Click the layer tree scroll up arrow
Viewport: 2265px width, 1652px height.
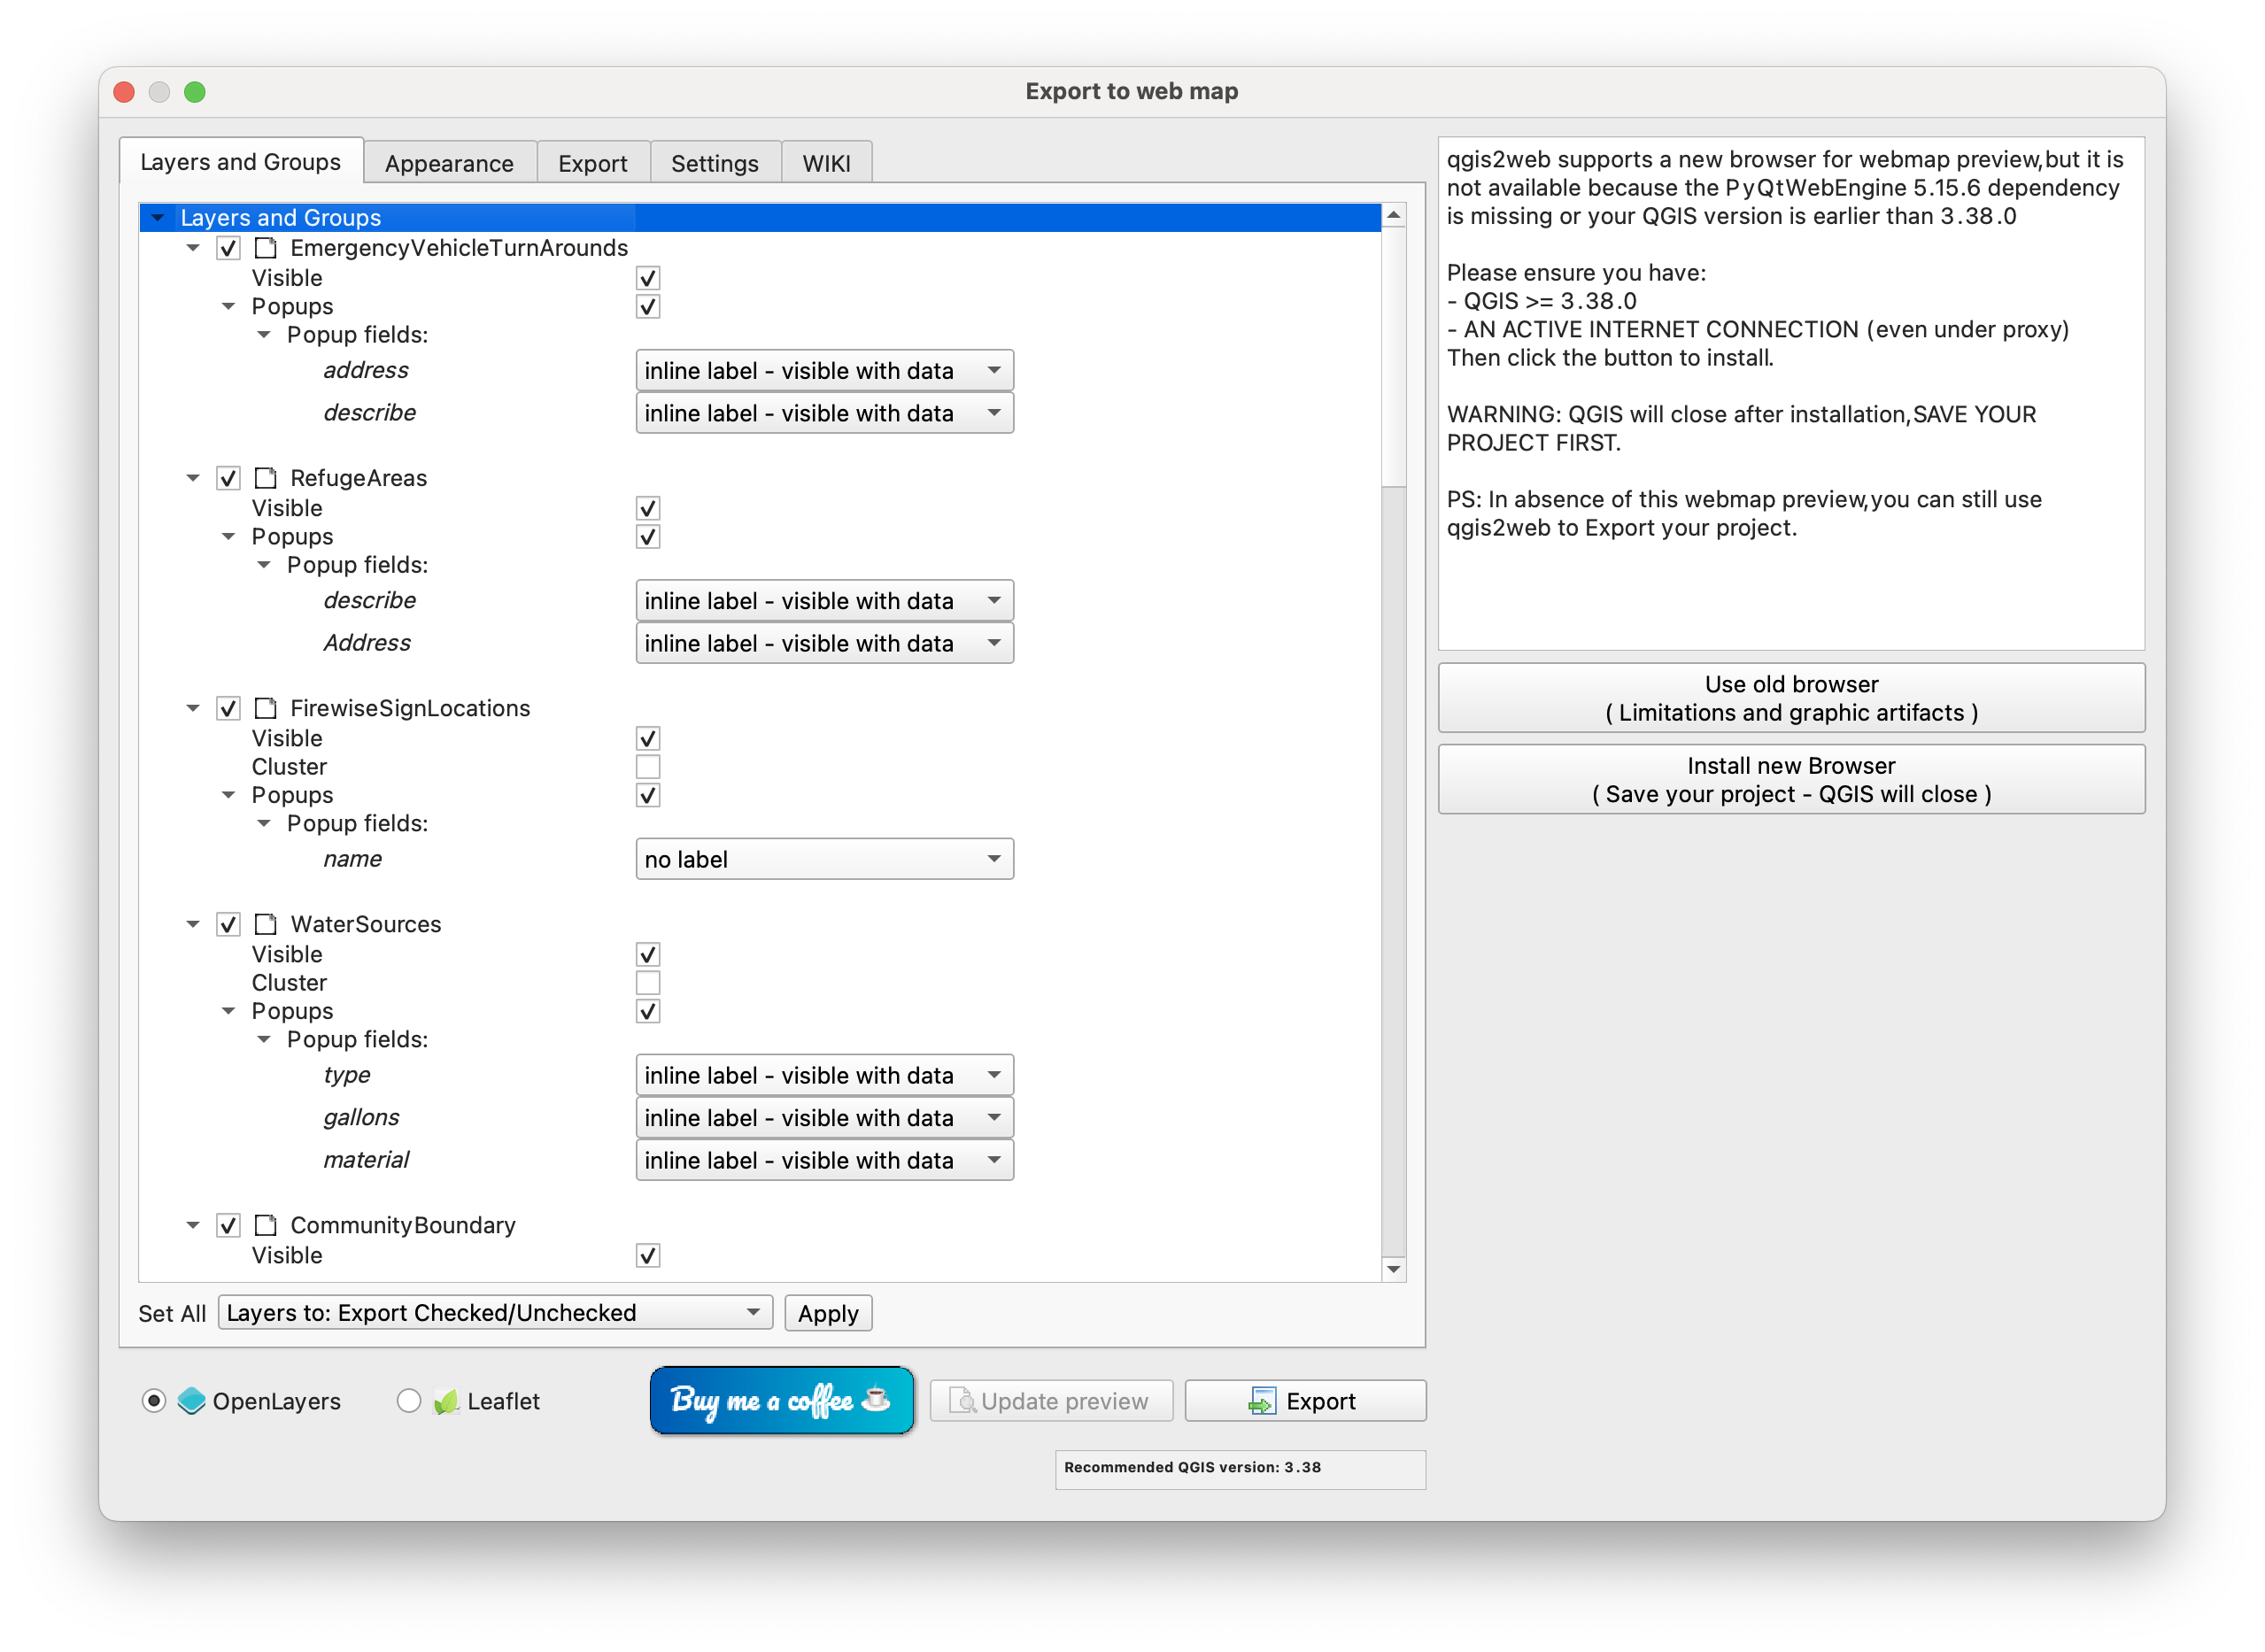pos(1393,215)
